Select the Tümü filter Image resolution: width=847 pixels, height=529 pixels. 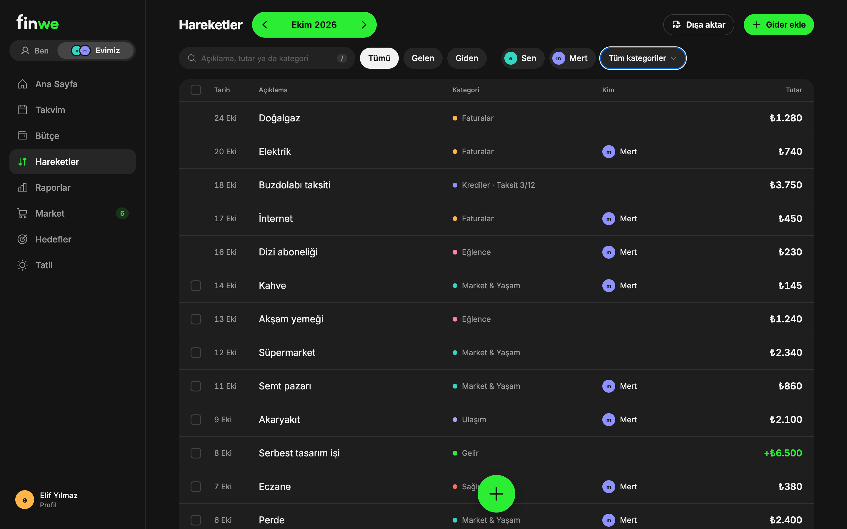(379, 58)
